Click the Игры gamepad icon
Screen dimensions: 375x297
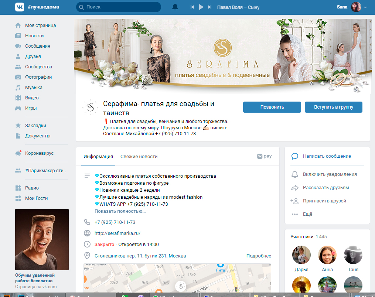pyautogui.click(x=18, y=108)
